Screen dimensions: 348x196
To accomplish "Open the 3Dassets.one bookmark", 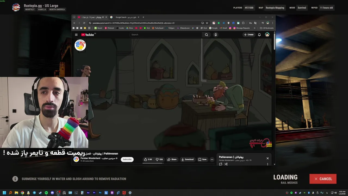I will (x=183, y=28).
